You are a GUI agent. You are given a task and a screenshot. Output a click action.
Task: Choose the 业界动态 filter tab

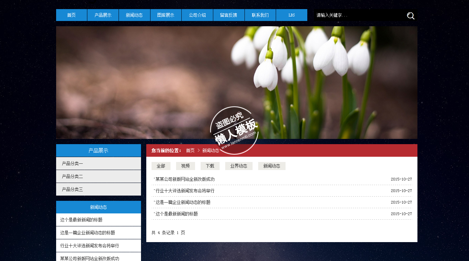tap(239, 166)
